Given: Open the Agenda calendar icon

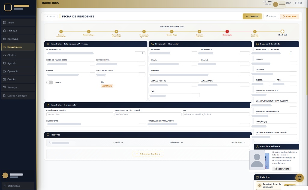Looking at the screenshot, I should 5,63.
